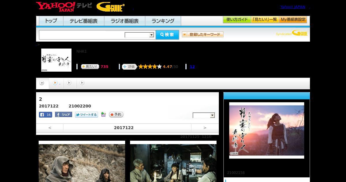Open the program title logo thumbnail
Screen dimensions: 346x182
coord(56,60)
